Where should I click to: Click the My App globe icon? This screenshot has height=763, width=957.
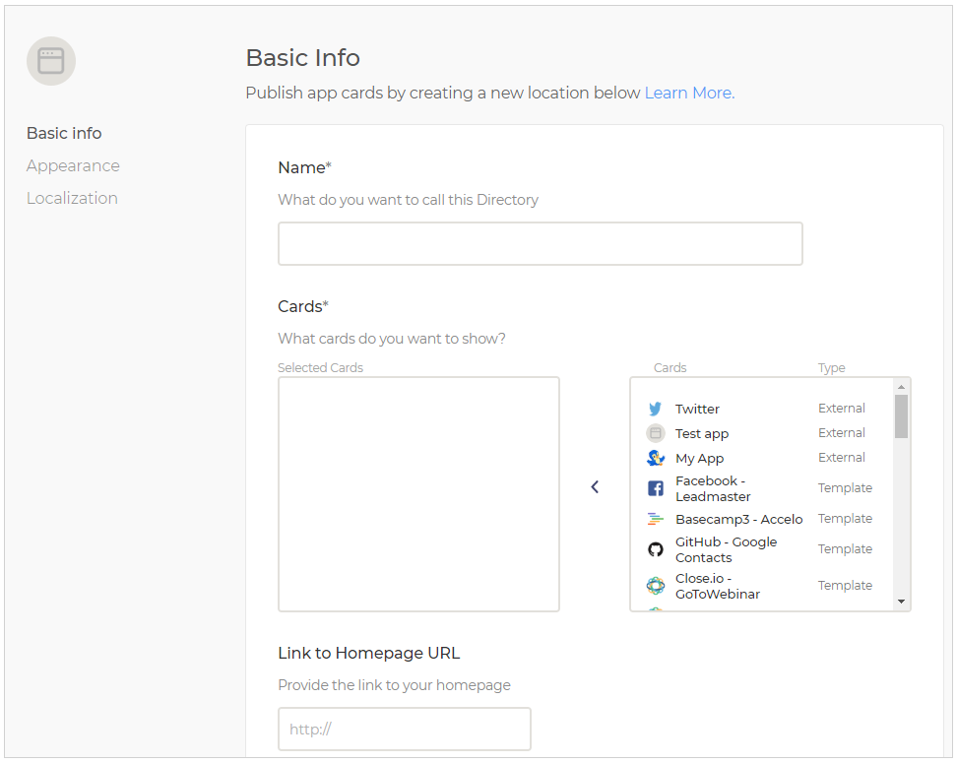click(656, 458)
